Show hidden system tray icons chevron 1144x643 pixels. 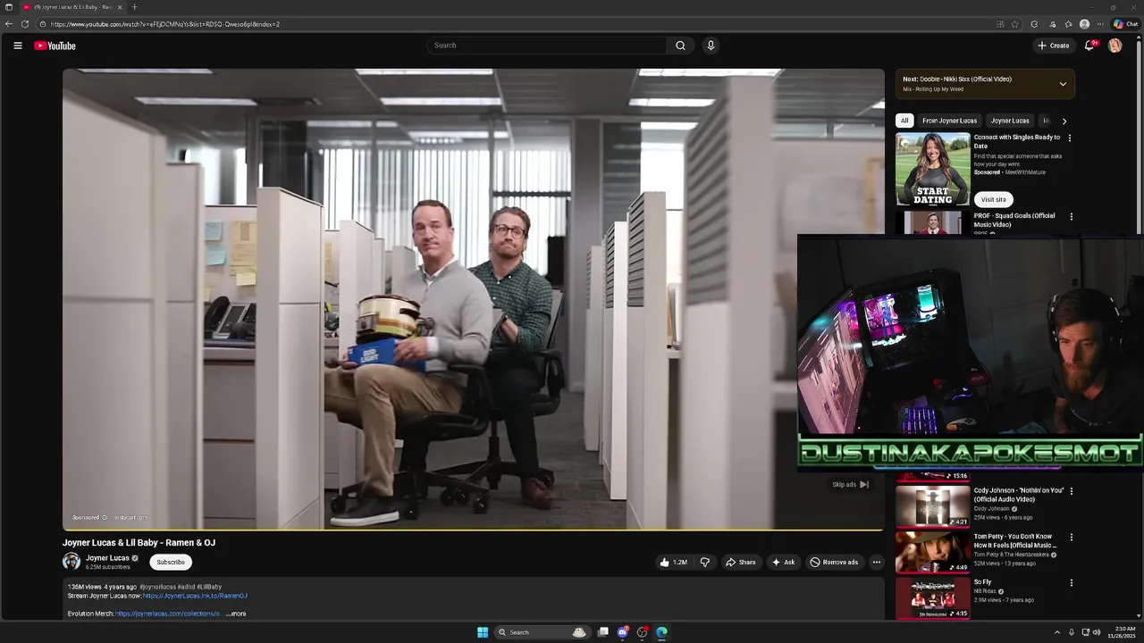click(x=1057, y=632)
